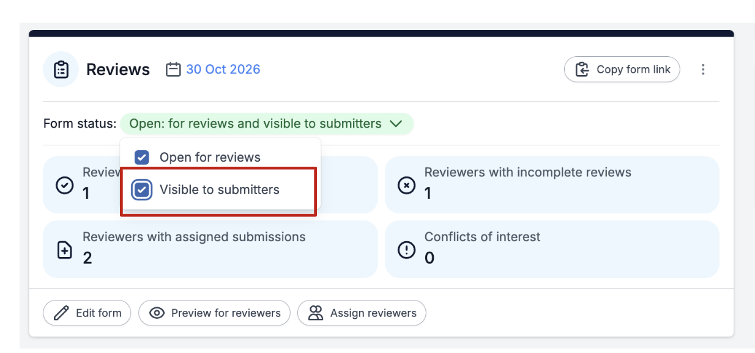Screen dimensions: 755x353
Task: Collapse the Form status dropdown chevron
Action: tap(396, 124)
